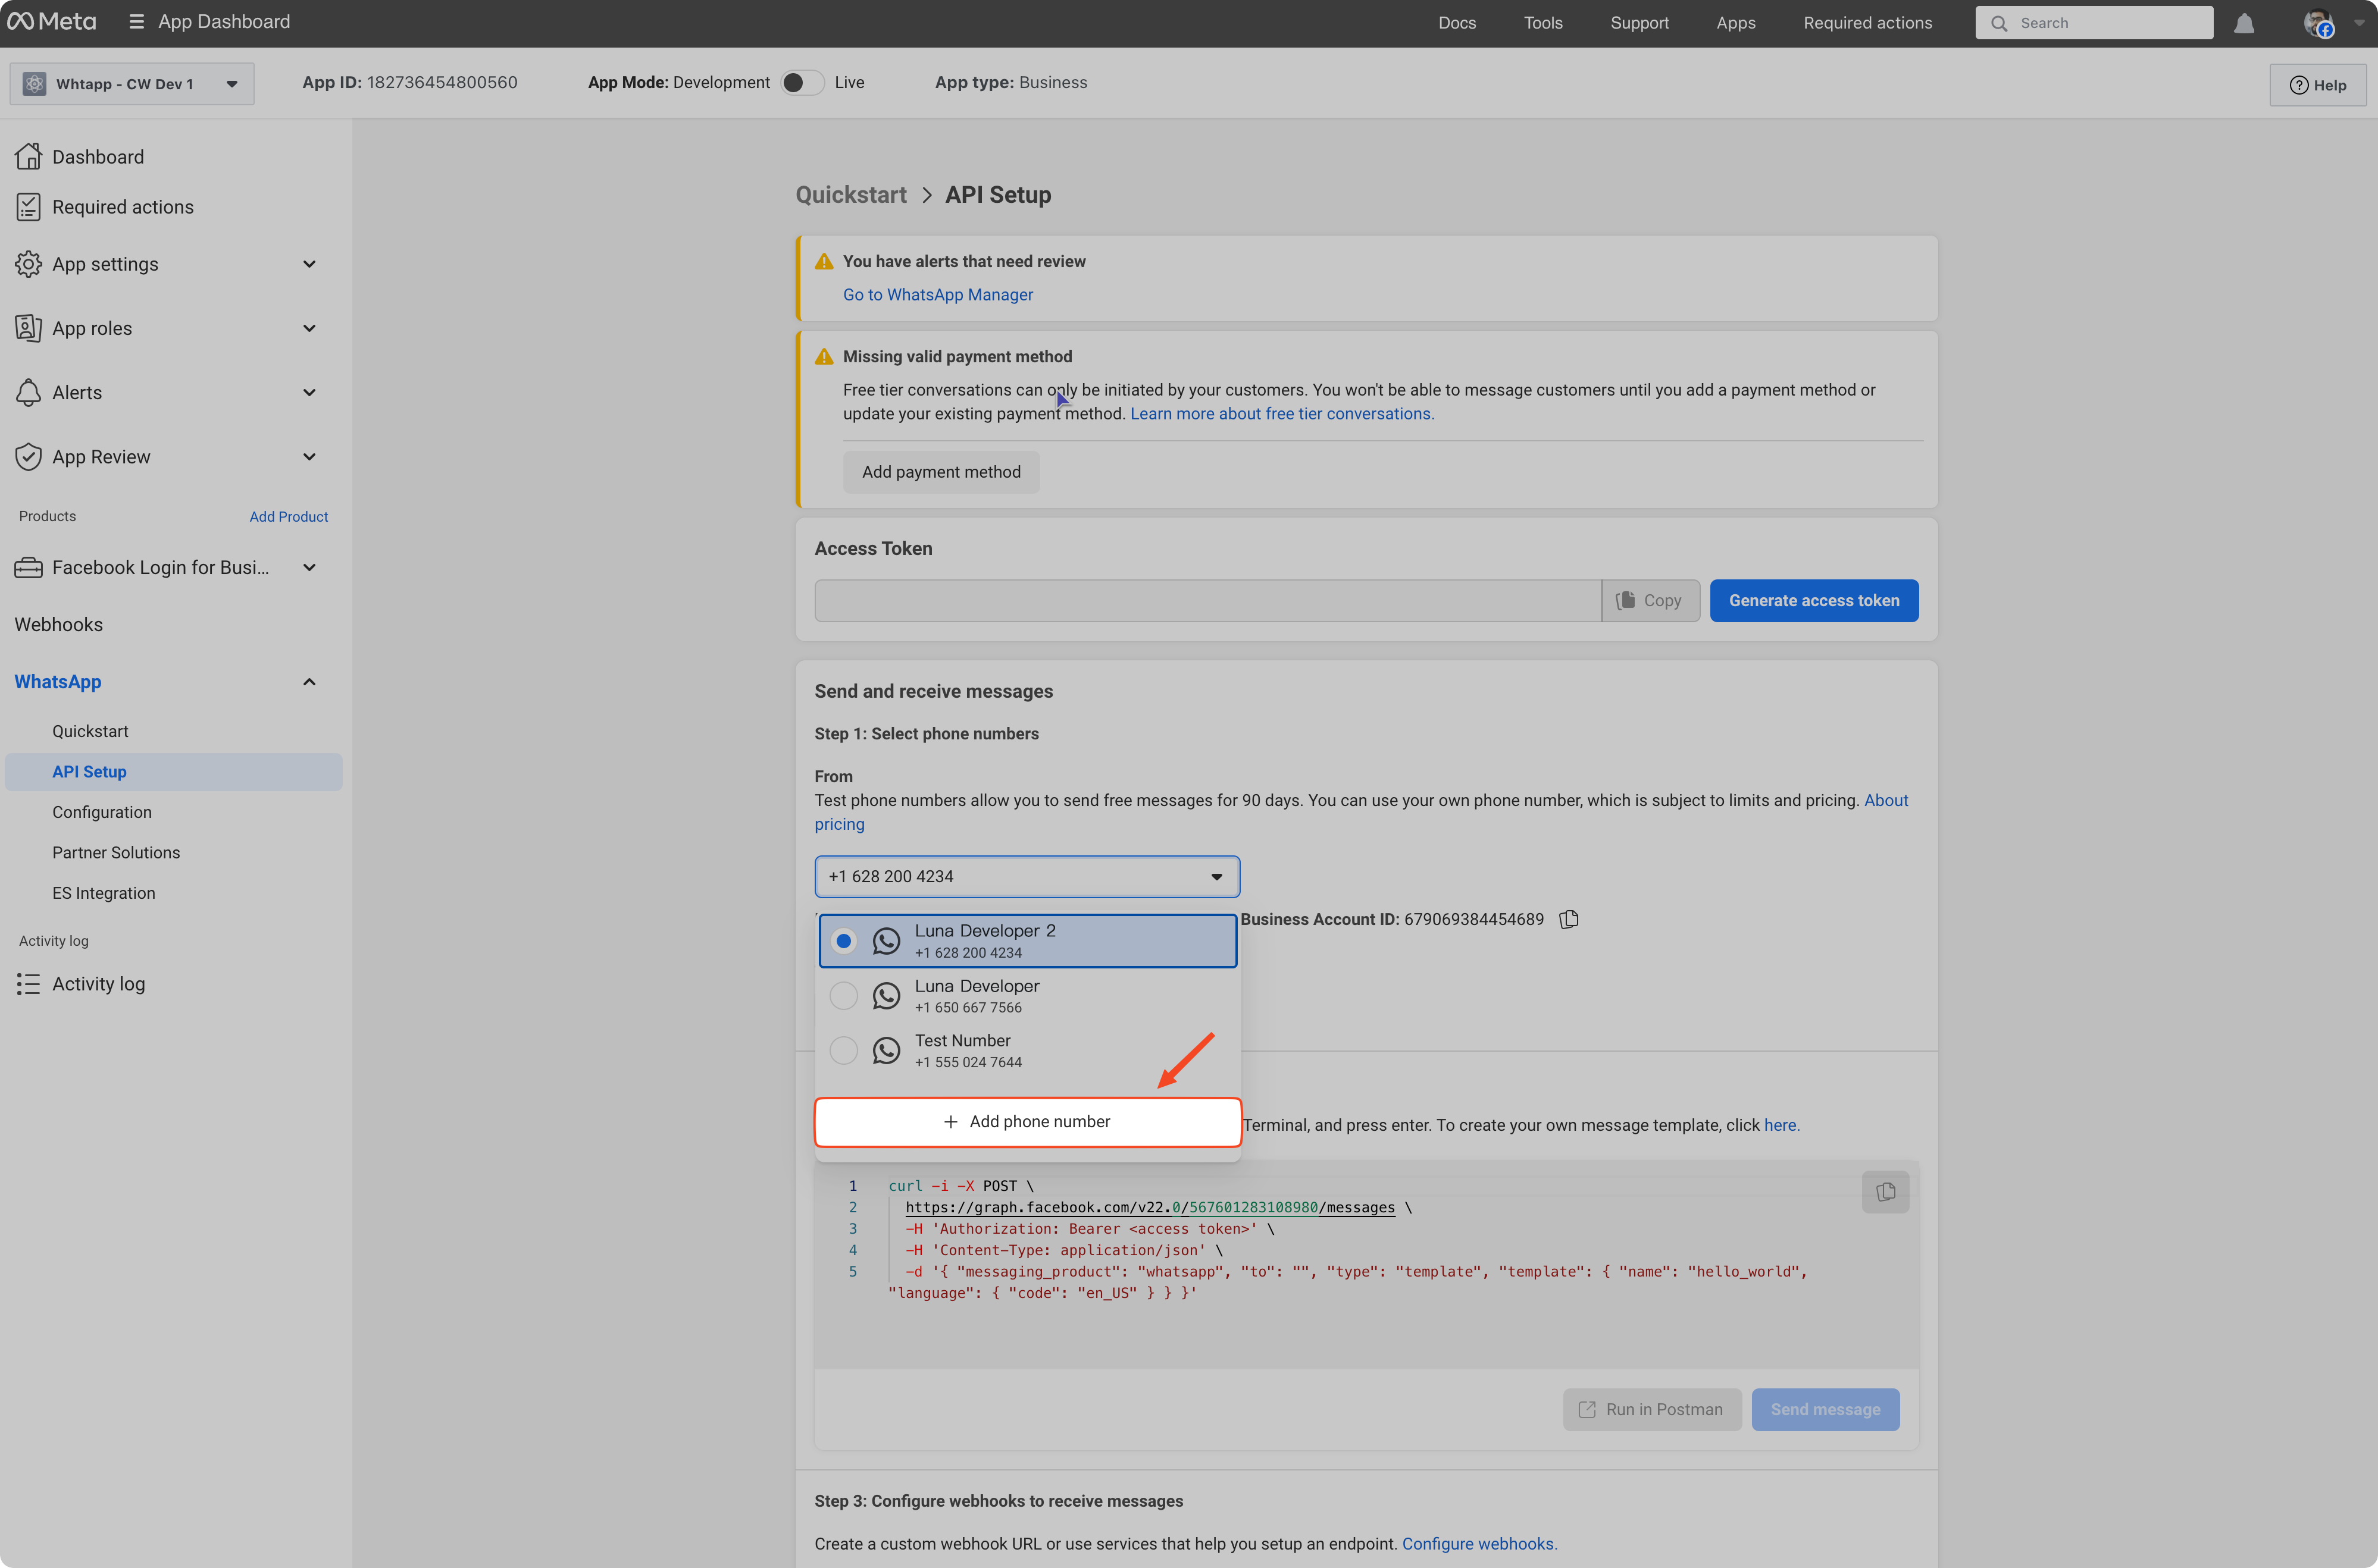Click the warning icon on missing payment banner

tap(824, 356)
